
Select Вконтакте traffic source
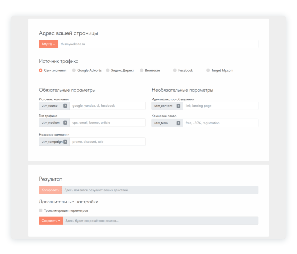click(x=142, y=70)
